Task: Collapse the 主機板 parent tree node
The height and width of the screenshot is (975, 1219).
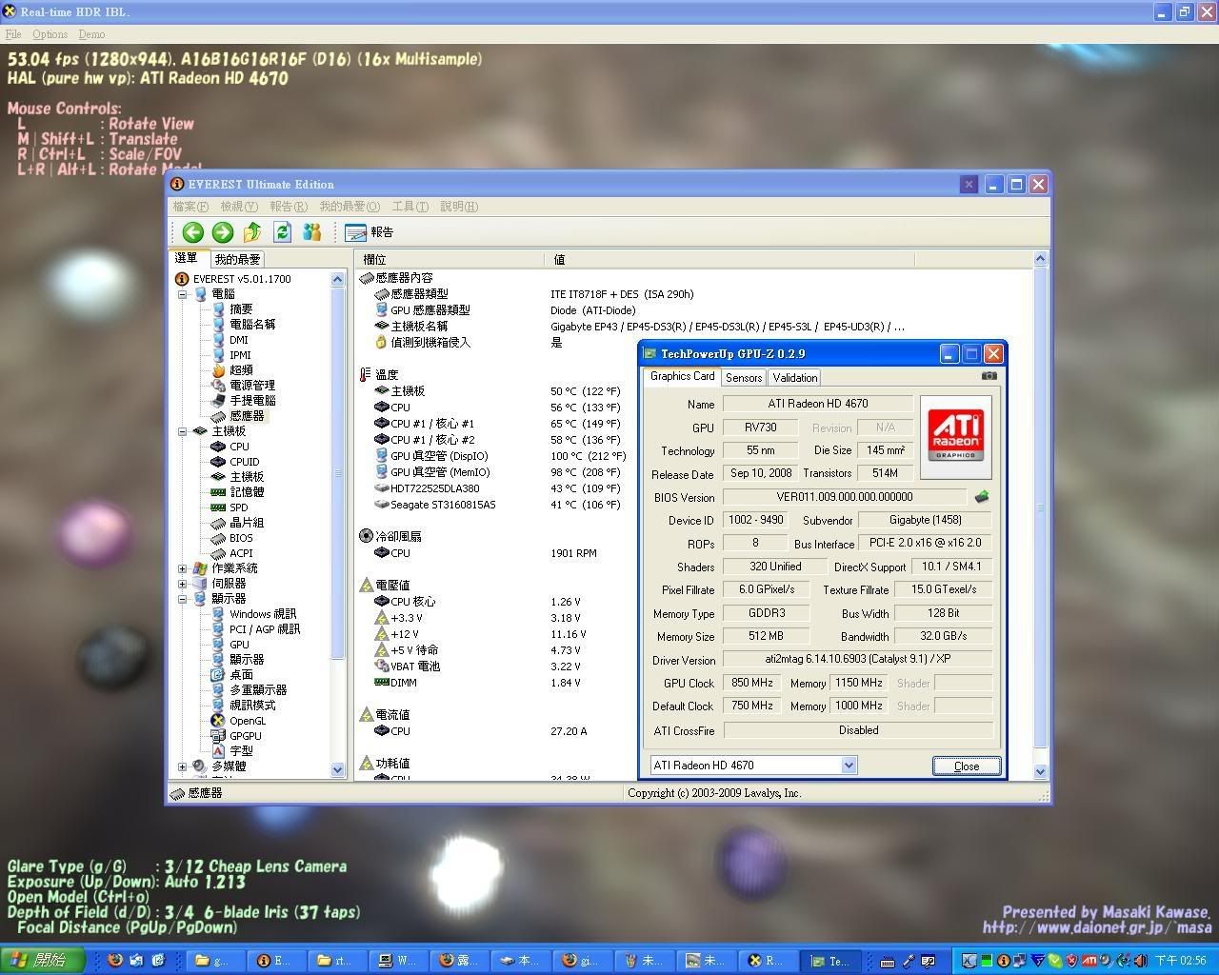Action: [x=183, y=431]
